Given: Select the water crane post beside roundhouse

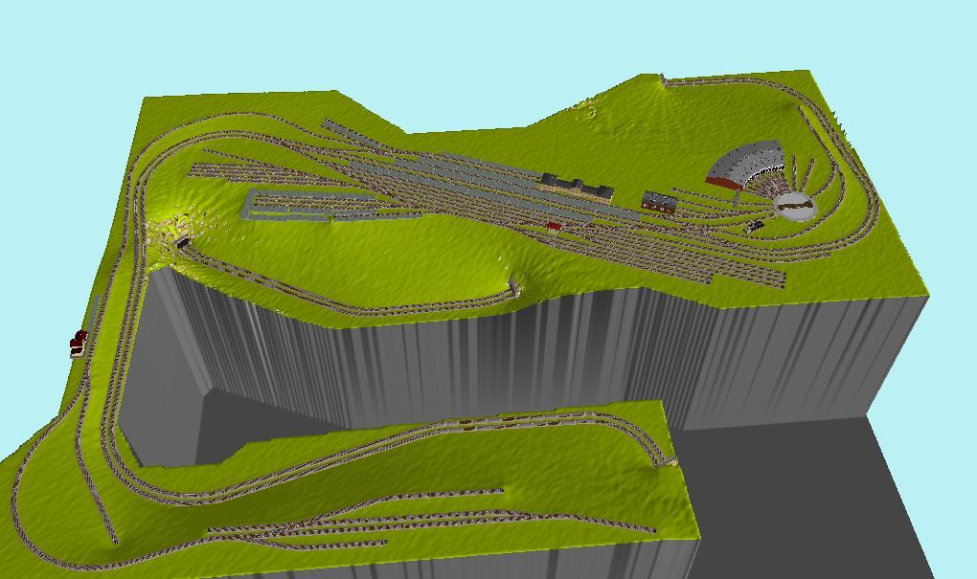Looking at the screenshot, I should 736,199.
